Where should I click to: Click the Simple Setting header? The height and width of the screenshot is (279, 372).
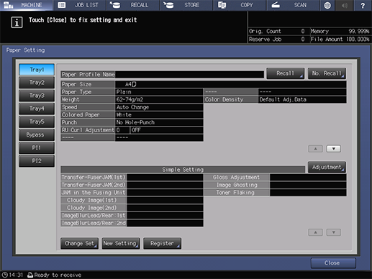click(183, 170)
